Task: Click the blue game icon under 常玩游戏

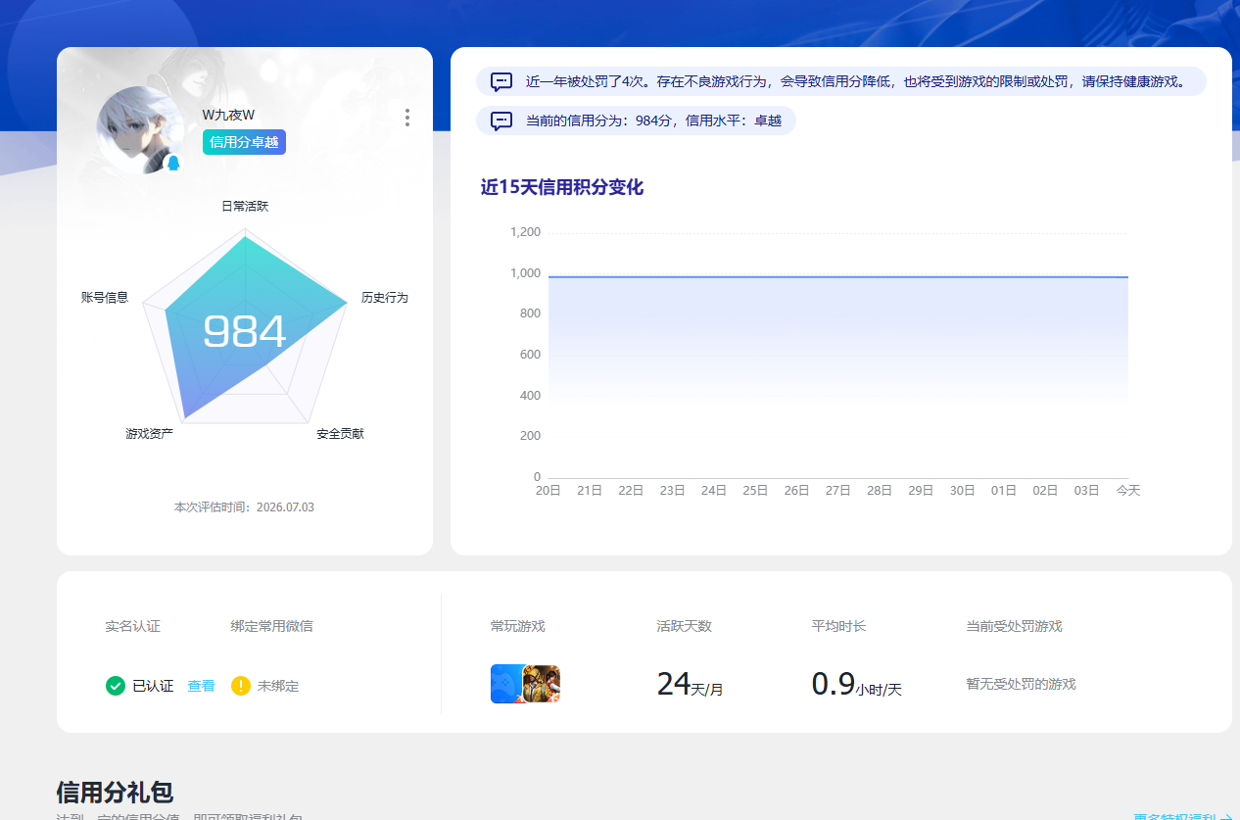Action: tap(505, 684)
